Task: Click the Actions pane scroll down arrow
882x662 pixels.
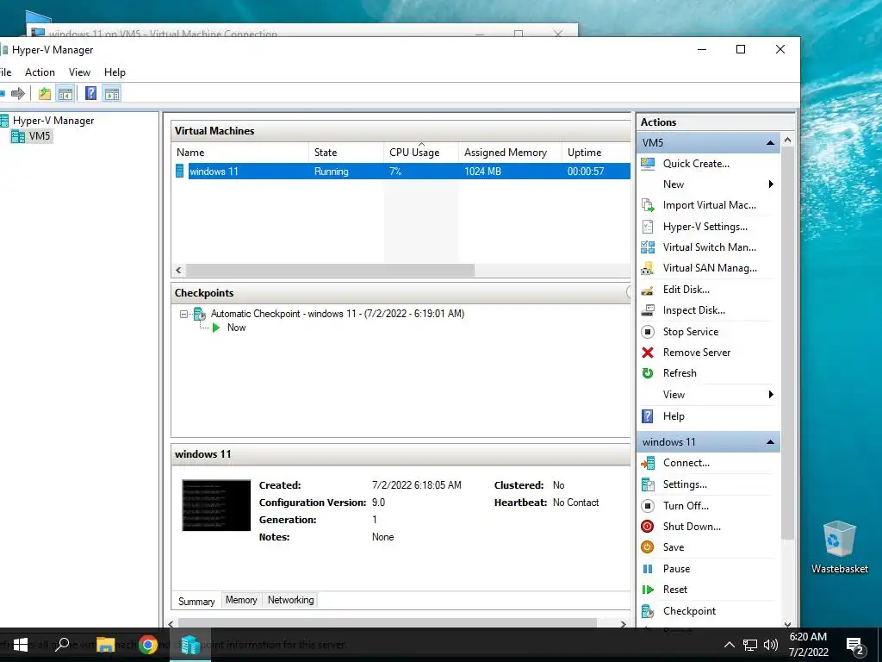Action: click(787, 624)
